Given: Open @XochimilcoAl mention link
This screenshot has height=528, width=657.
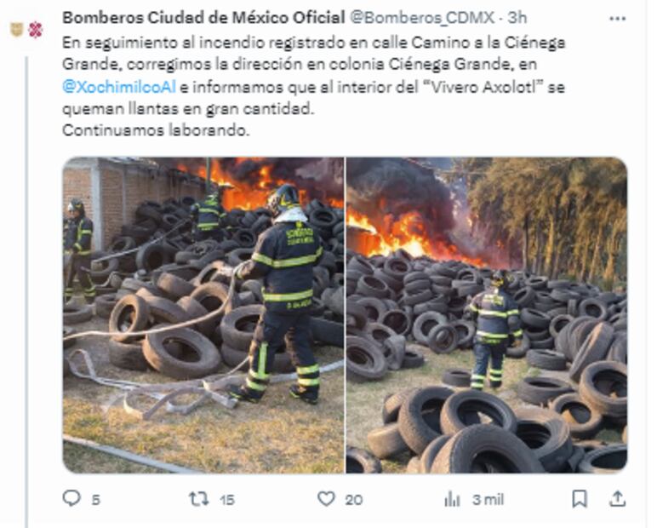Looking at the screenshot, I should (118, 87).
